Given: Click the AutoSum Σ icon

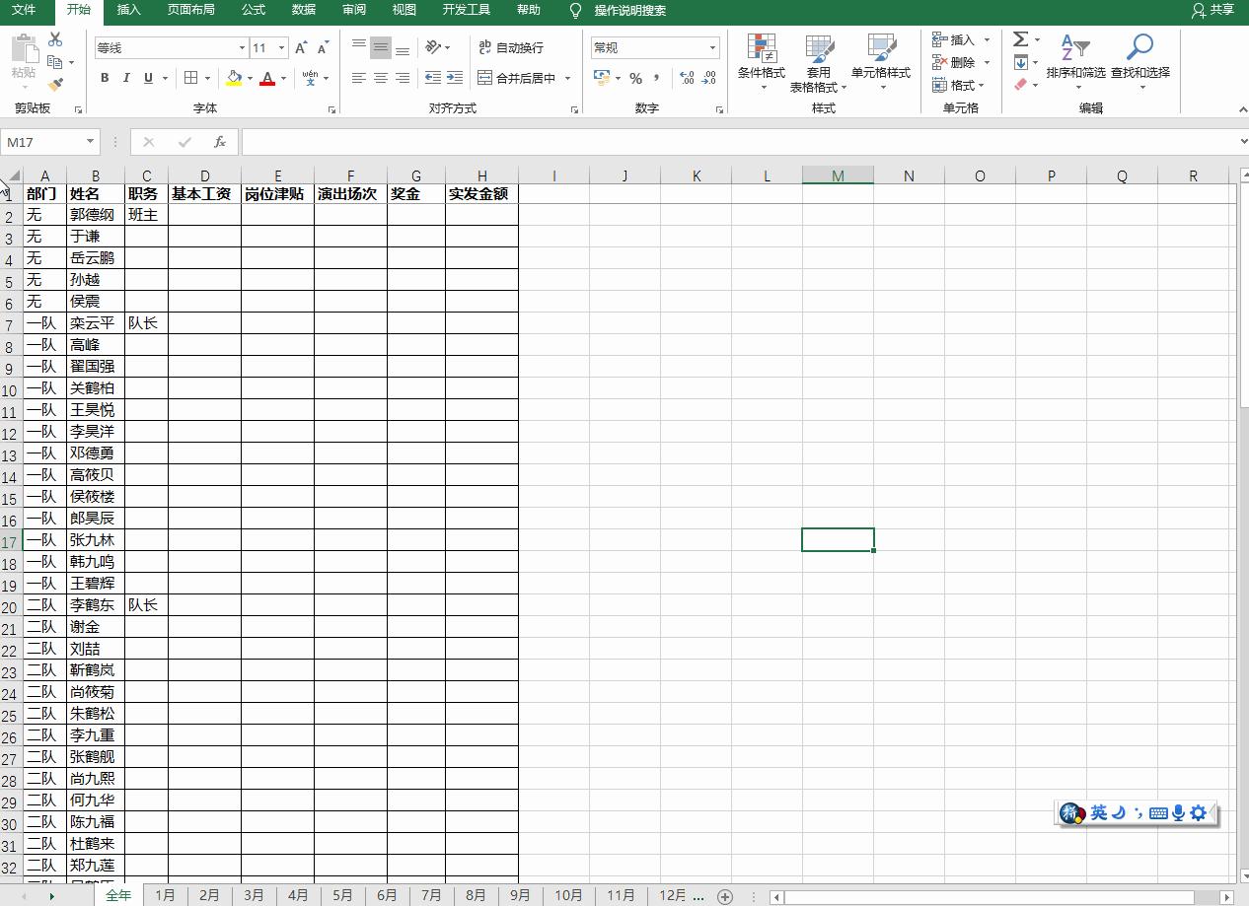Looking at the screenshot, I should tap(1019, 39).
